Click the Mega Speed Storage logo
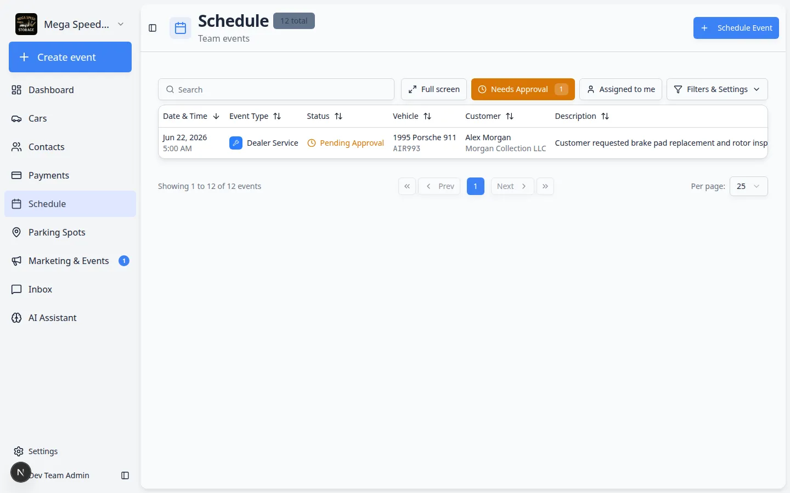Image resolution: width=790 pixels, height=493 pixels. [x=26, y=24]
